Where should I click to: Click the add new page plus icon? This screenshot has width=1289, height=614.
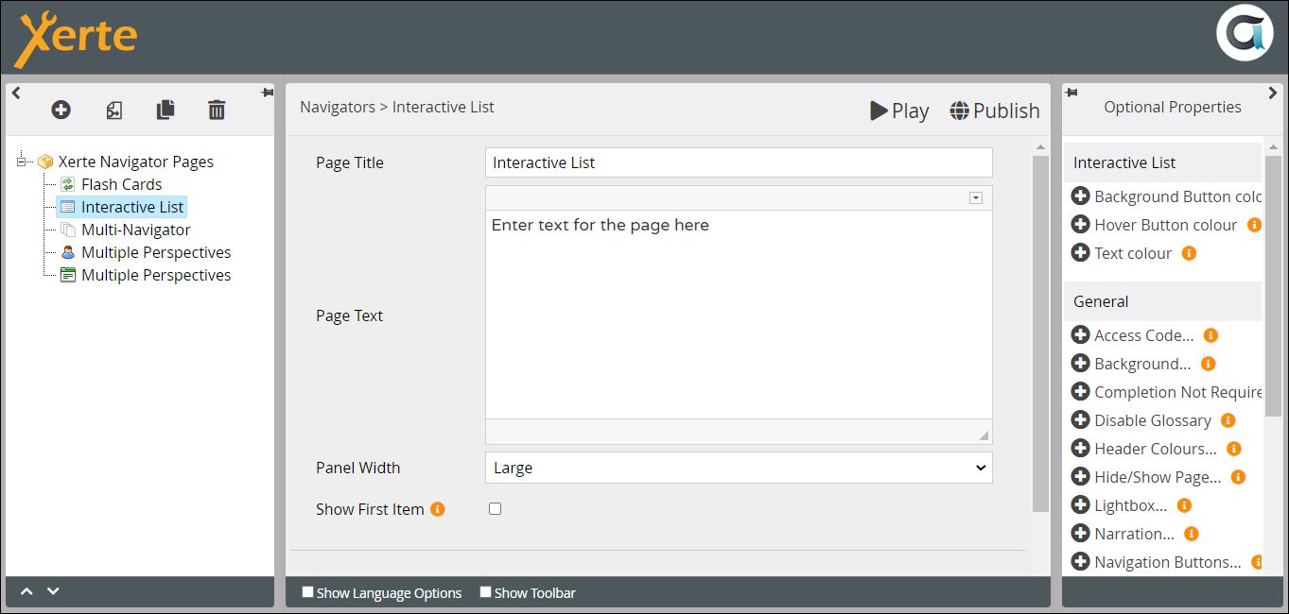[x=61, y=111]
